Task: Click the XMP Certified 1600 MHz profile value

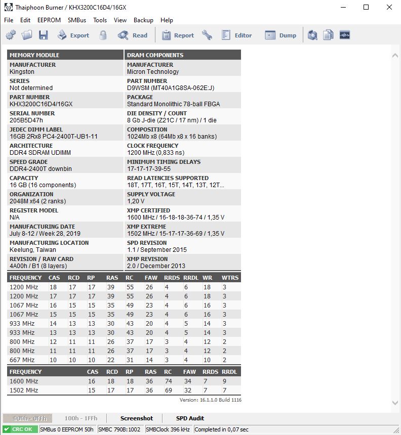Action: 176,217
